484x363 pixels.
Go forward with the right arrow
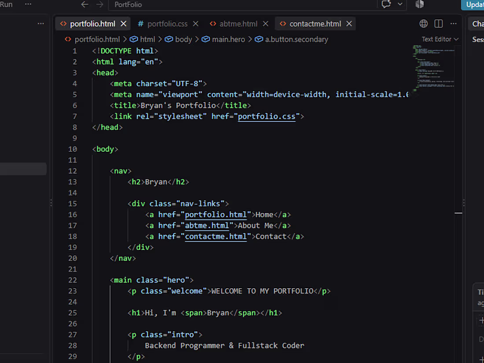pyautogui.click(x=100, y=4)
